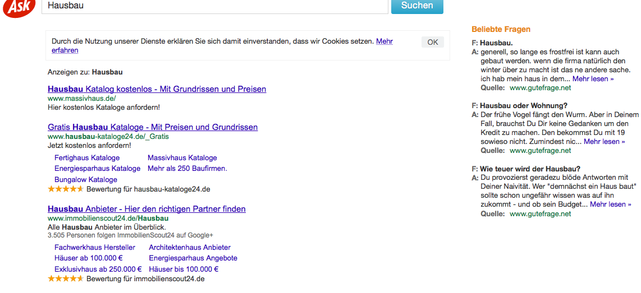Open Häuser ab 100.000 € sitelink
Image resolution: width=641 pixels, height=293 pixels.
(89, 258)
